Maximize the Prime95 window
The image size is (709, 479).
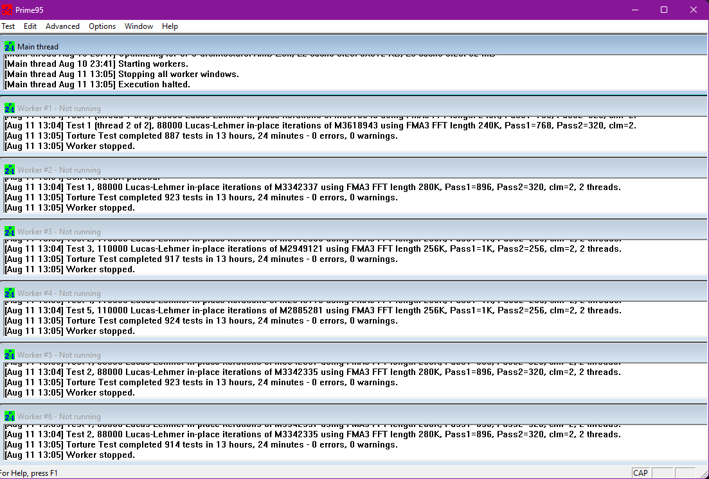click(664, 10)
